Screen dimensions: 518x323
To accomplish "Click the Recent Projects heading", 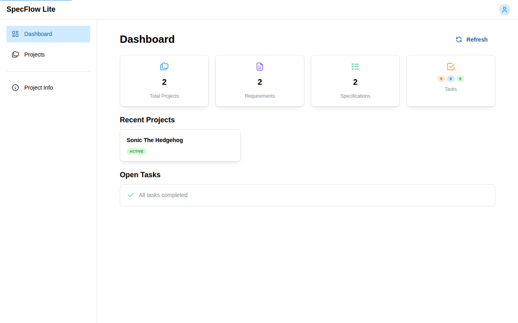I will pos(147,120).
